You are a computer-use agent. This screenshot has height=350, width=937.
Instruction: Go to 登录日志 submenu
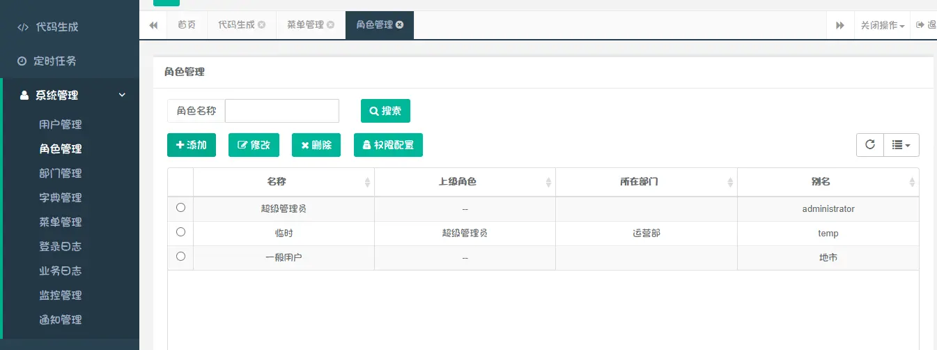point(61,246)
